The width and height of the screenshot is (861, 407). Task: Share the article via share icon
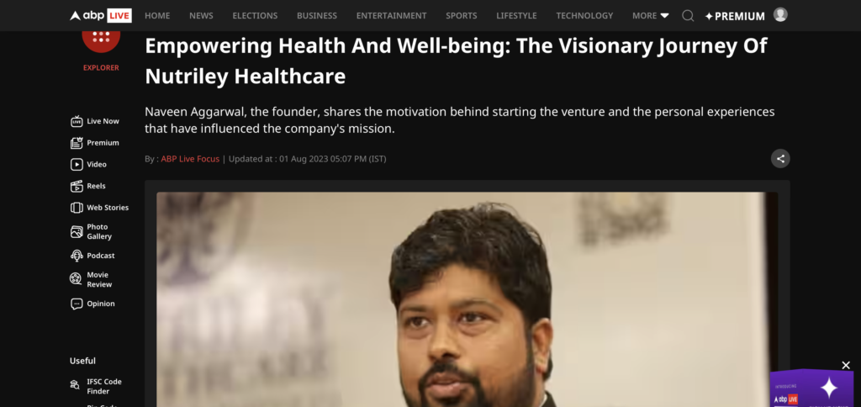click(x=780, y=159)
